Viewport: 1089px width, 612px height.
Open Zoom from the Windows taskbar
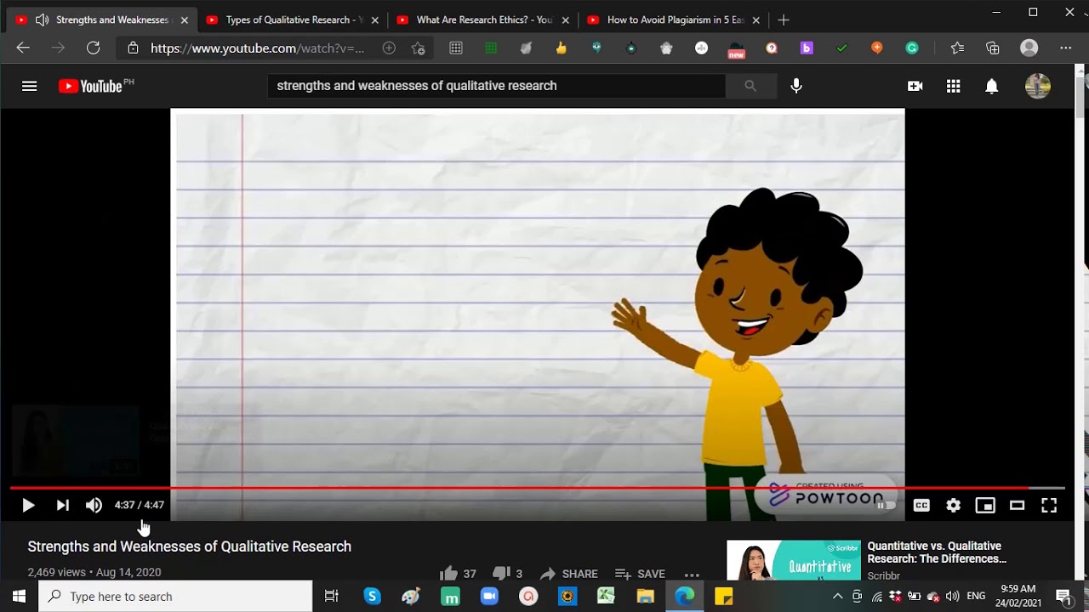click(489, 597)
